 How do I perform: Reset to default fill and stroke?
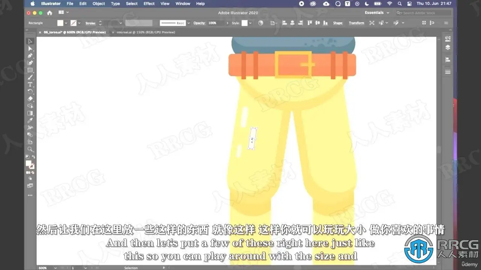pos(27,157)
